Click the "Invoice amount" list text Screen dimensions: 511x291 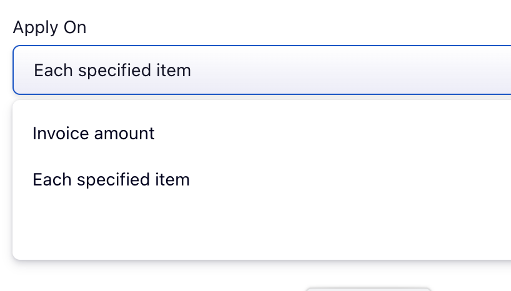[x=94, y=134]
